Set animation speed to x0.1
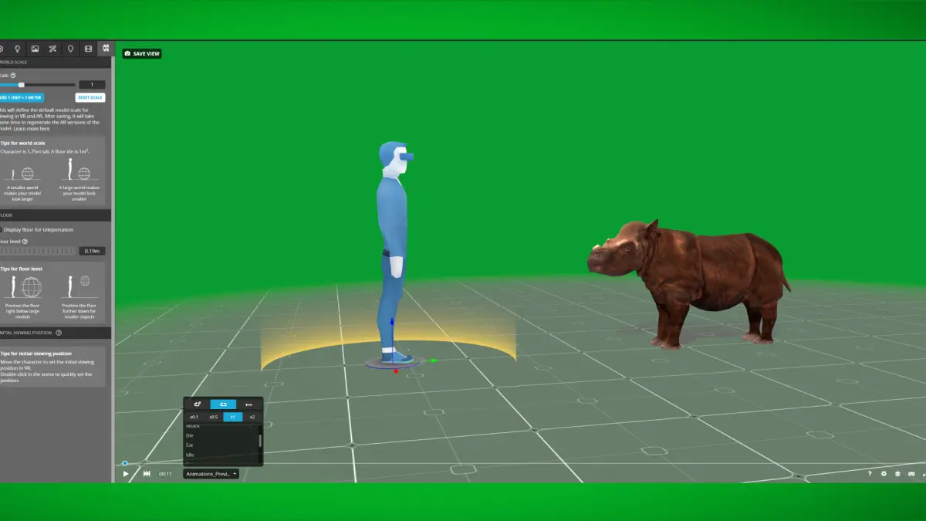 click(194, 417)
